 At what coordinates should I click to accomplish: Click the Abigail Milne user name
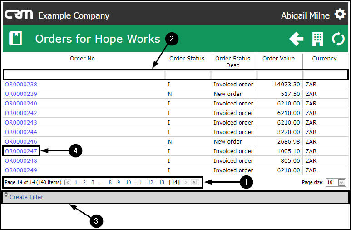pos(305,16)
